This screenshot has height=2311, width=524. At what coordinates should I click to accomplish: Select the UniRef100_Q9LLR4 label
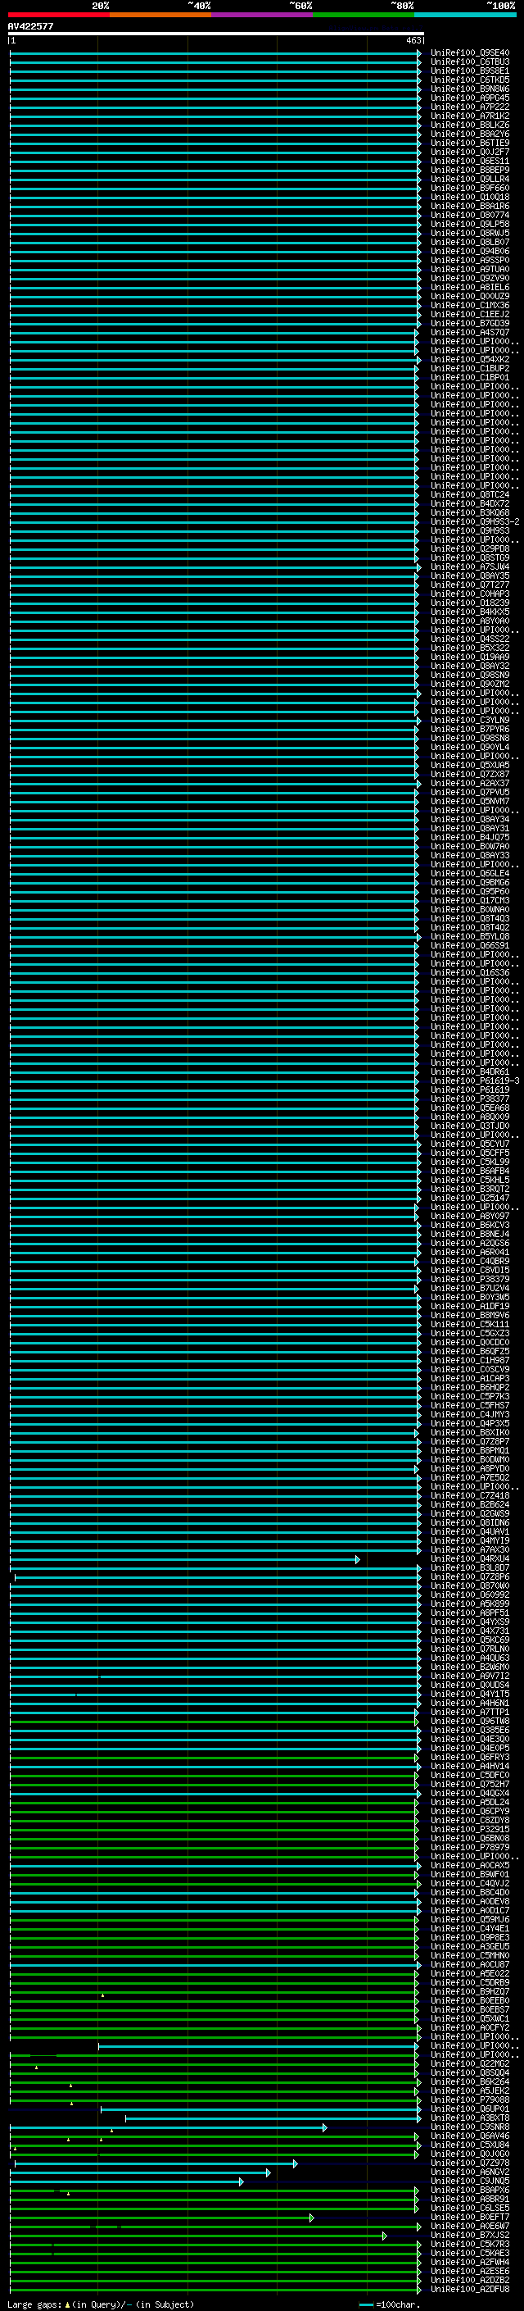pos(469,180)
